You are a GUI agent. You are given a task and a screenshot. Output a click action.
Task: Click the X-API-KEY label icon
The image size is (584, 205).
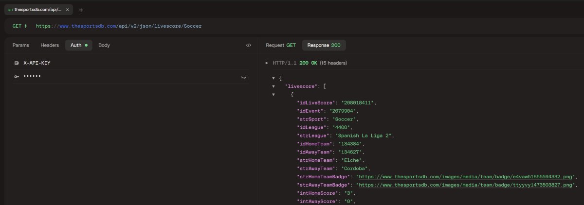point(17,63)
